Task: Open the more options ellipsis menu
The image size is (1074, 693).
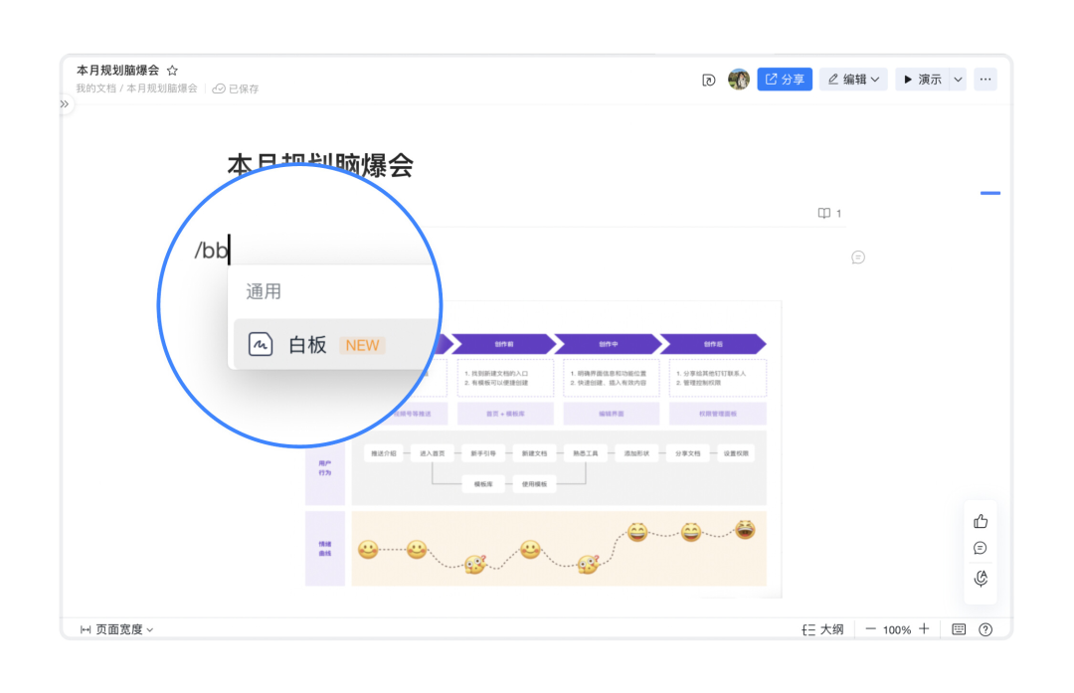Action: click(x=984, y=80)
